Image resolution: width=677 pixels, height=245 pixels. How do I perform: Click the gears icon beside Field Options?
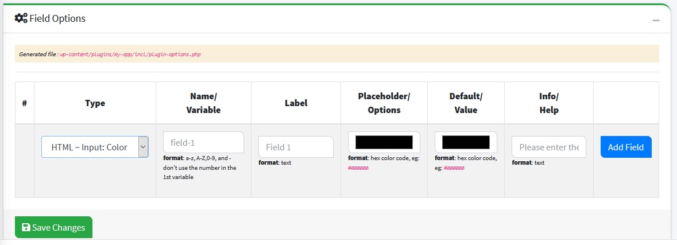(x=21, y=18)
